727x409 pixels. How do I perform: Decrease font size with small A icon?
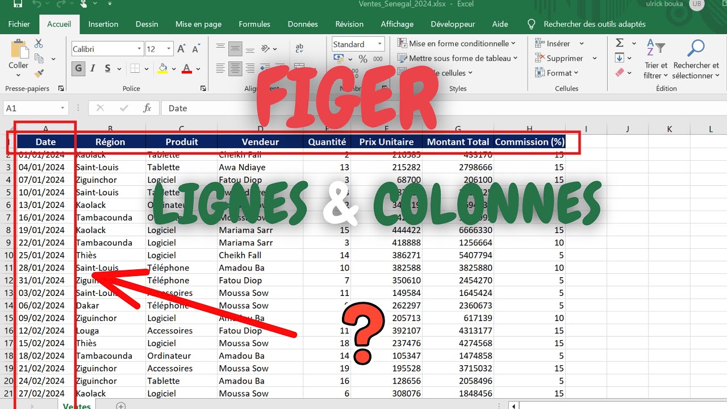(x=195, y=49)
